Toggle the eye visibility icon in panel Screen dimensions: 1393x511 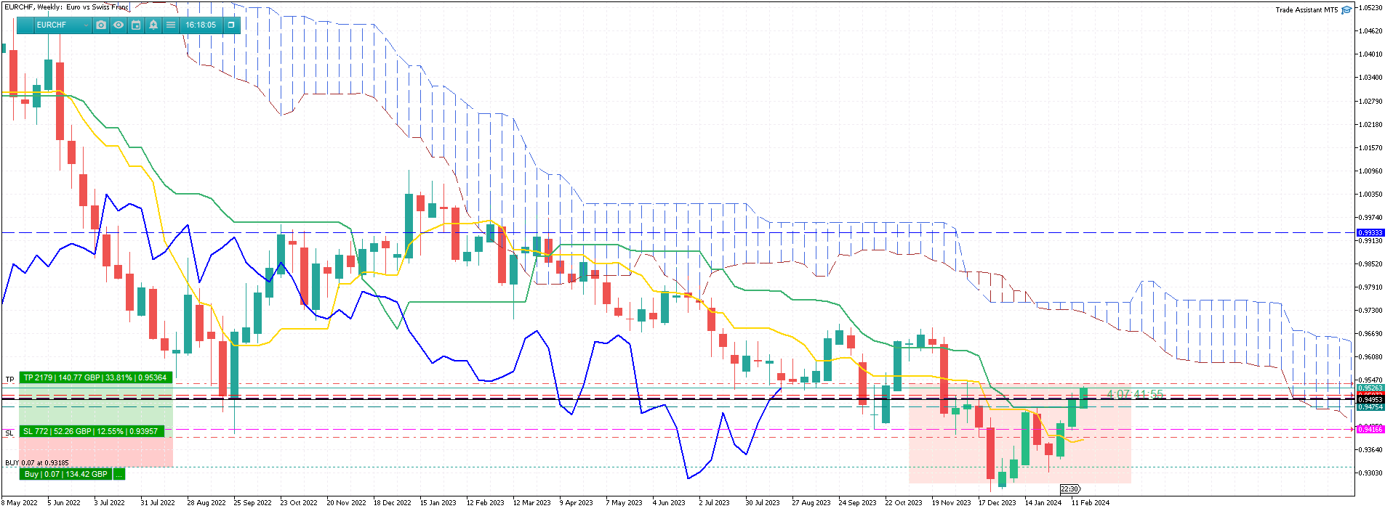[x=119, y=25]
